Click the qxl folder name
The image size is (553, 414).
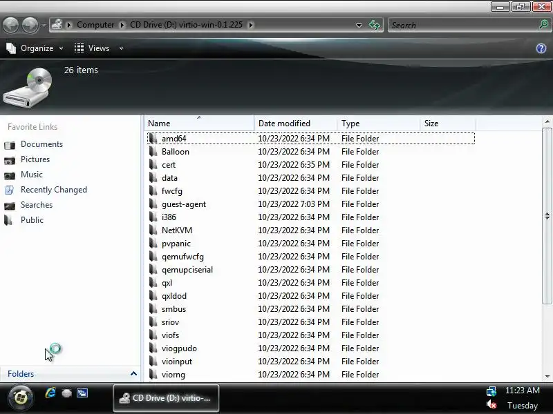tap(167, 283)
